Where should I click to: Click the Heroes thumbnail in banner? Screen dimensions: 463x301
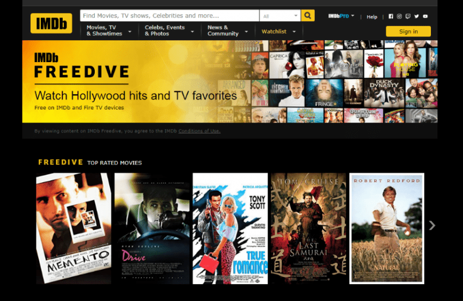pos(344,64)
